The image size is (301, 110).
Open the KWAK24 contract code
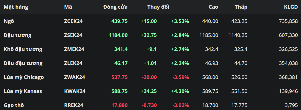75,91
